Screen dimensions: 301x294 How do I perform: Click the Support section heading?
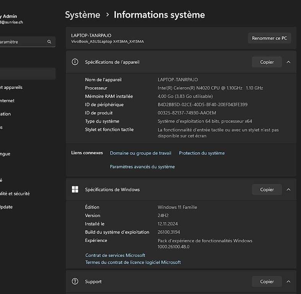(93, 281)
